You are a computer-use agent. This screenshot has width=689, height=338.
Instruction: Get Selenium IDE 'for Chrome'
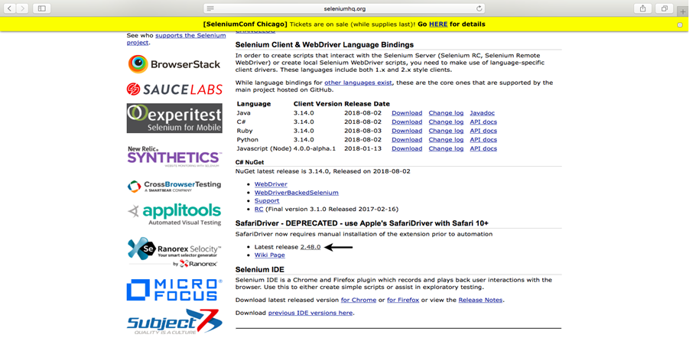(359, 301)
